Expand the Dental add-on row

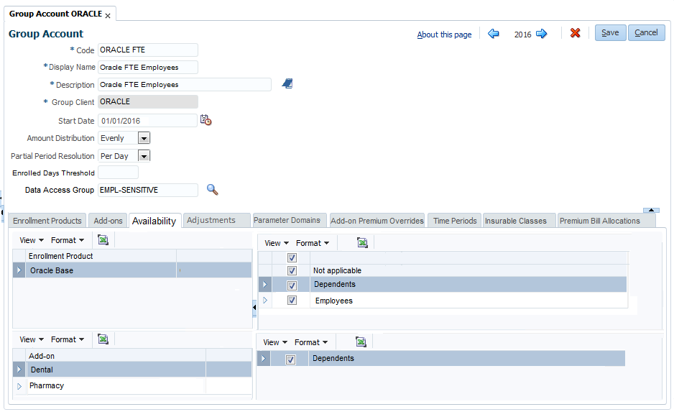(x=19, y=369)
